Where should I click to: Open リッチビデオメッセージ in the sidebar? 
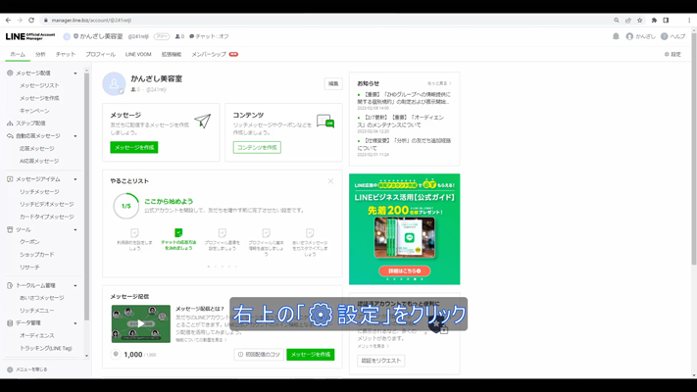point(47,204)
